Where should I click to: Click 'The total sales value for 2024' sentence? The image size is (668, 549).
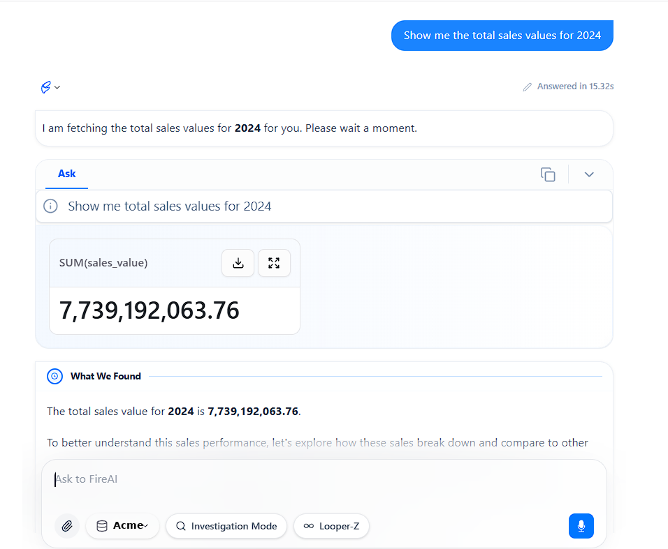tap(174, 411)
